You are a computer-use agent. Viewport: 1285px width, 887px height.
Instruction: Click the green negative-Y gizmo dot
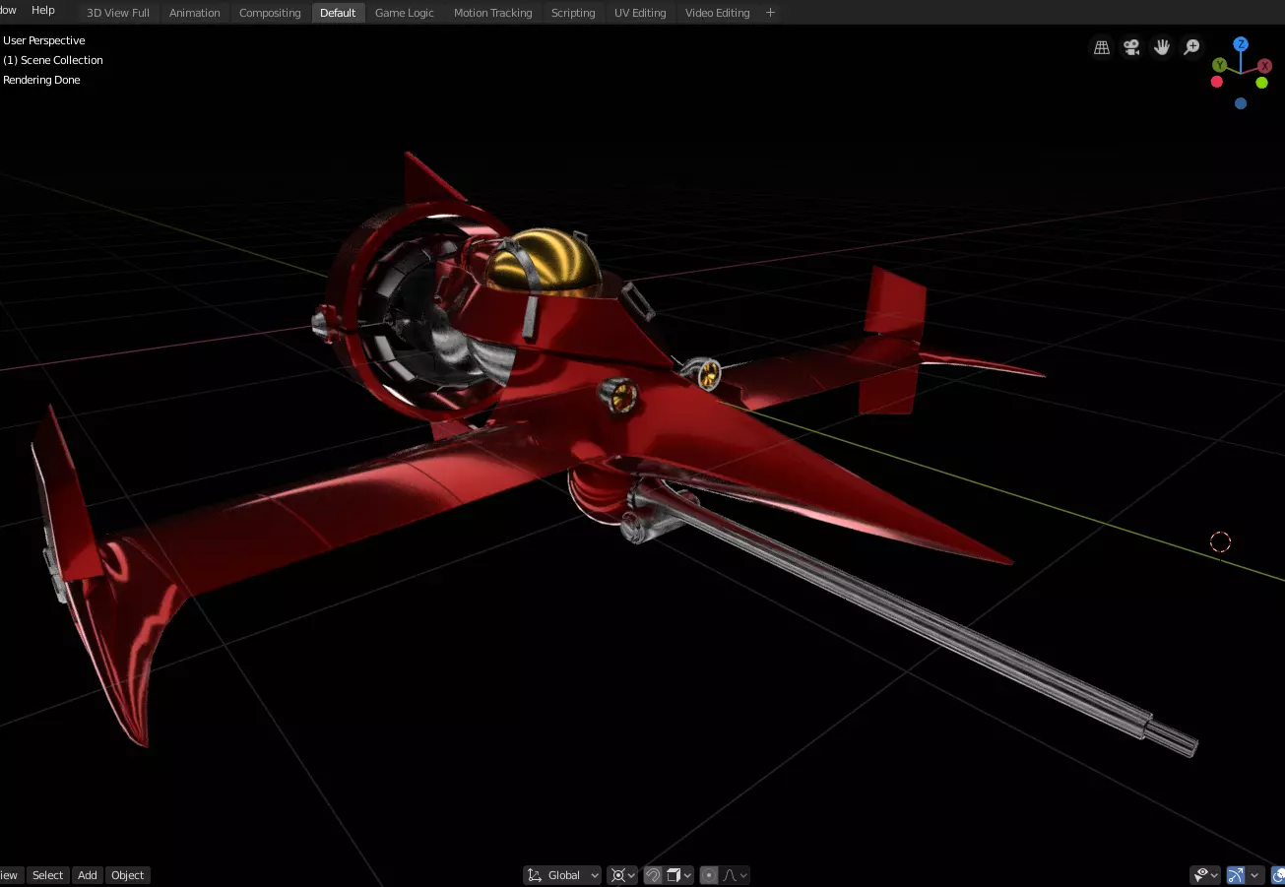(x=1261, y=83)
